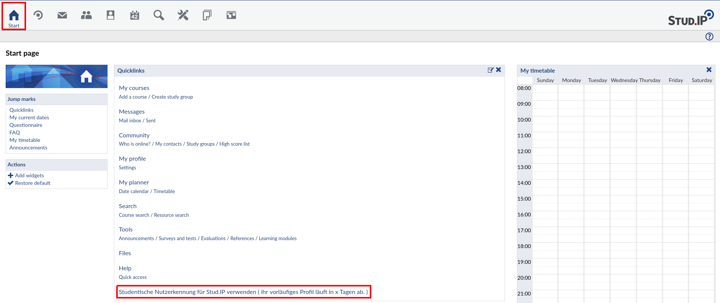
Task: Open Mail inbox link
Action: pyautogui.click(x=130, y=120)
